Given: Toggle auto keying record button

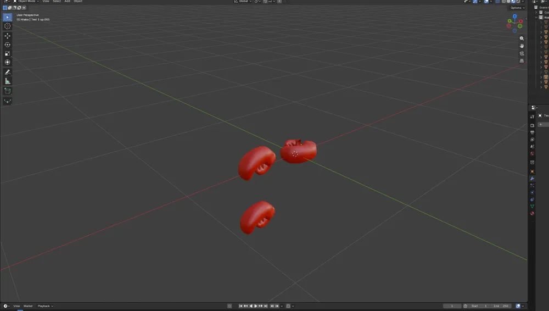Looking at the screenshot, I should tap(229, 306).
